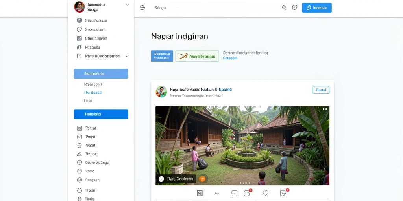Click the person icon beside Naka
The height and width of the screenshot is (201, 403).
(79, 199)
